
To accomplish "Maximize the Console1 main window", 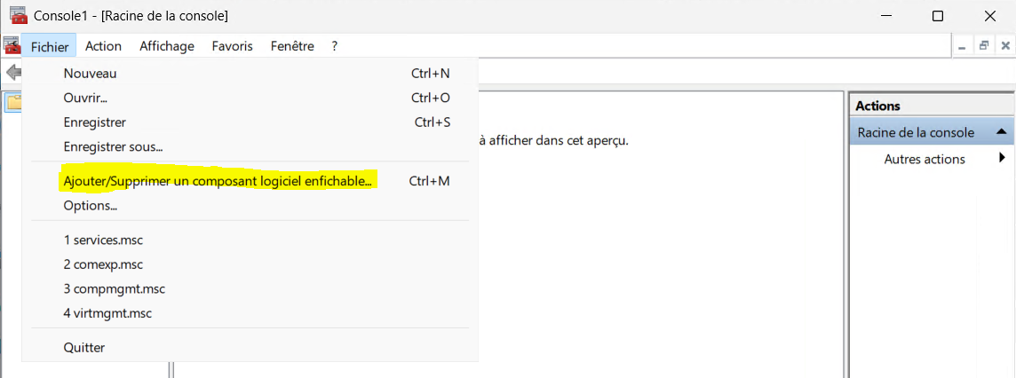I will pos(937,16).
